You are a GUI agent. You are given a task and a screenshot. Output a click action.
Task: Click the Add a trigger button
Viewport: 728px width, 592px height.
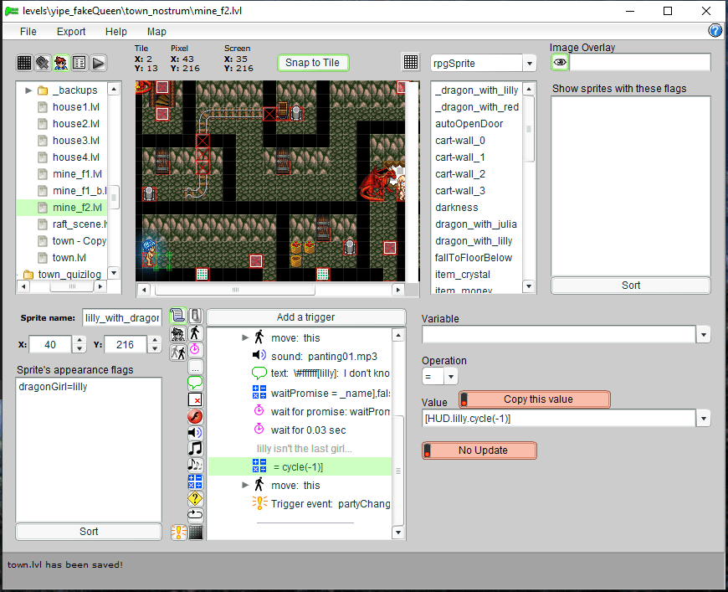[x=305, y=317]
